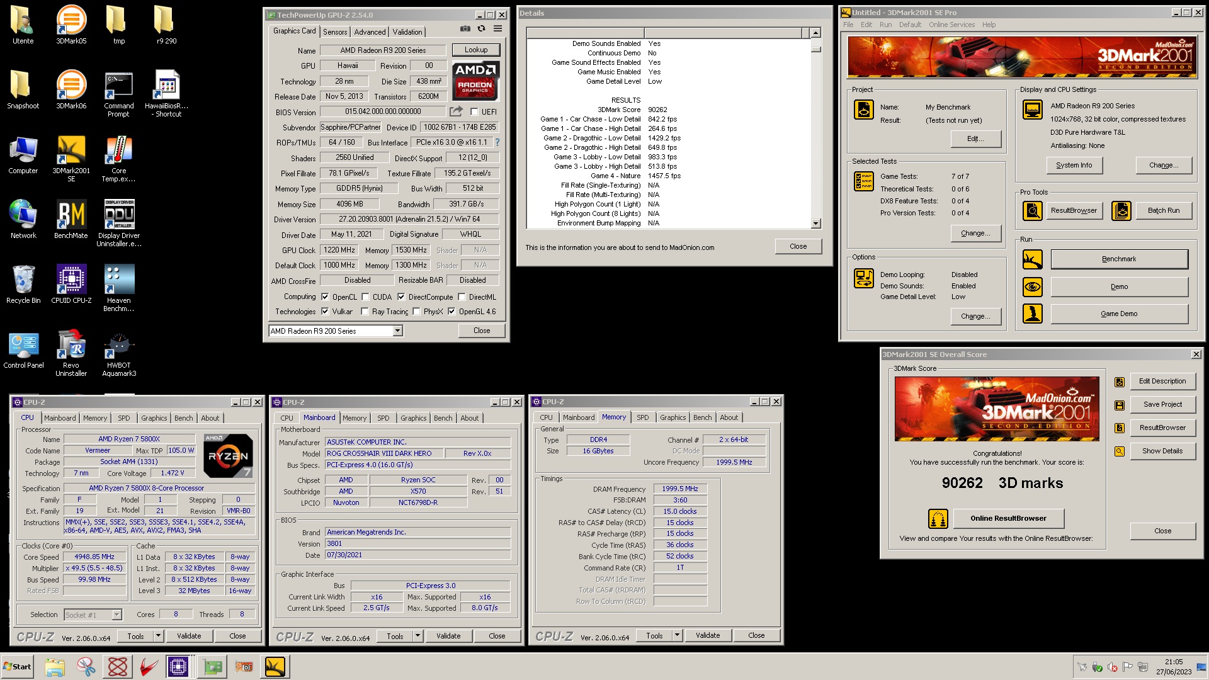Toggle Ray Tracing checkbox in GPU-Z
The width and height of the screenshot is (1209, 680).
[x=365, y=312]
